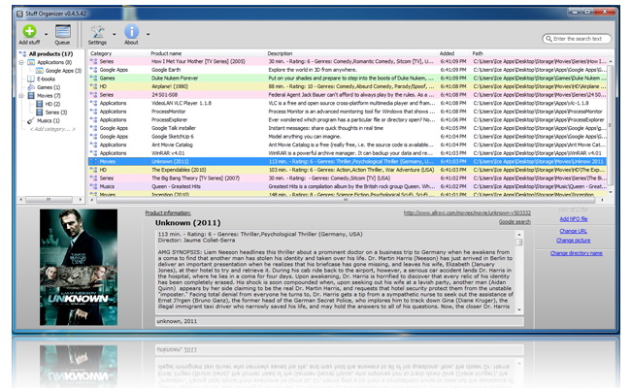Select the 'Ant Movie Catalog' row
631x388 pixels.
click(348, 145)
